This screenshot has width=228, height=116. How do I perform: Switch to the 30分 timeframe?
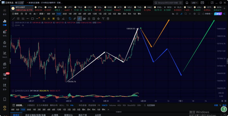(65, 14)
